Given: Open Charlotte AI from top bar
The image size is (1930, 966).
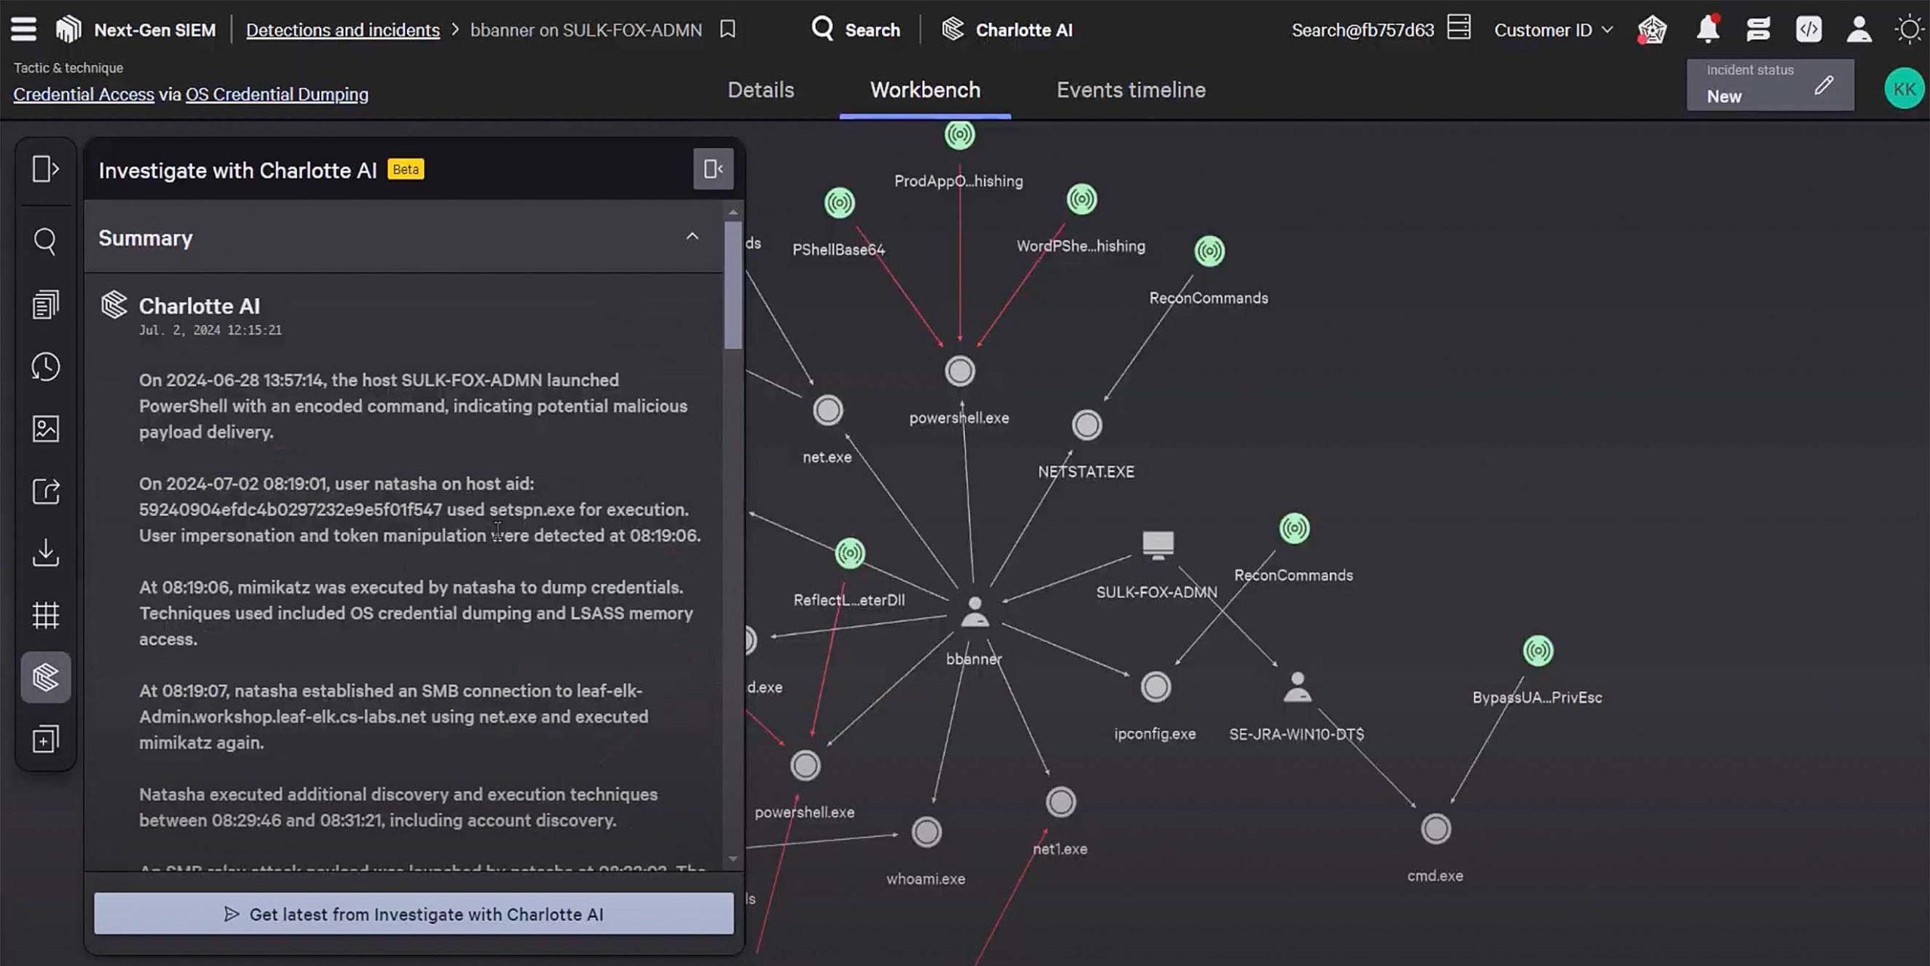Looking at the screenshot, I should (x=1006, y=29).
